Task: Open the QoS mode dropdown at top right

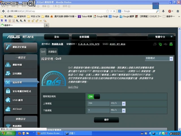Action: click(x=159, y=59)
